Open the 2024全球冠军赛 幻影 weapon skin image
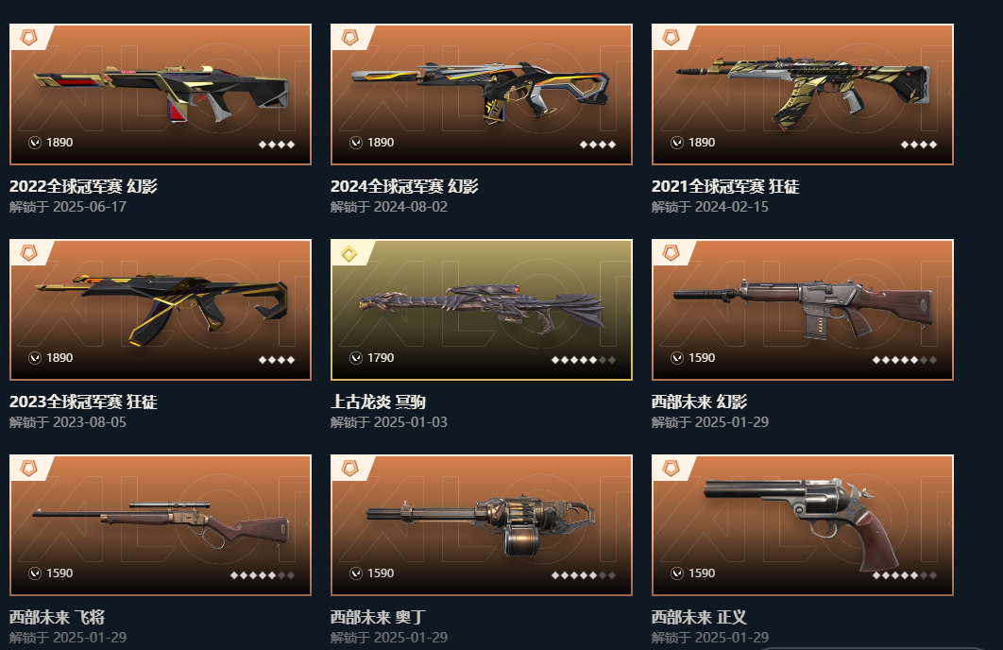The width and height of the screenshot is (1003, 650). (481, 91)
